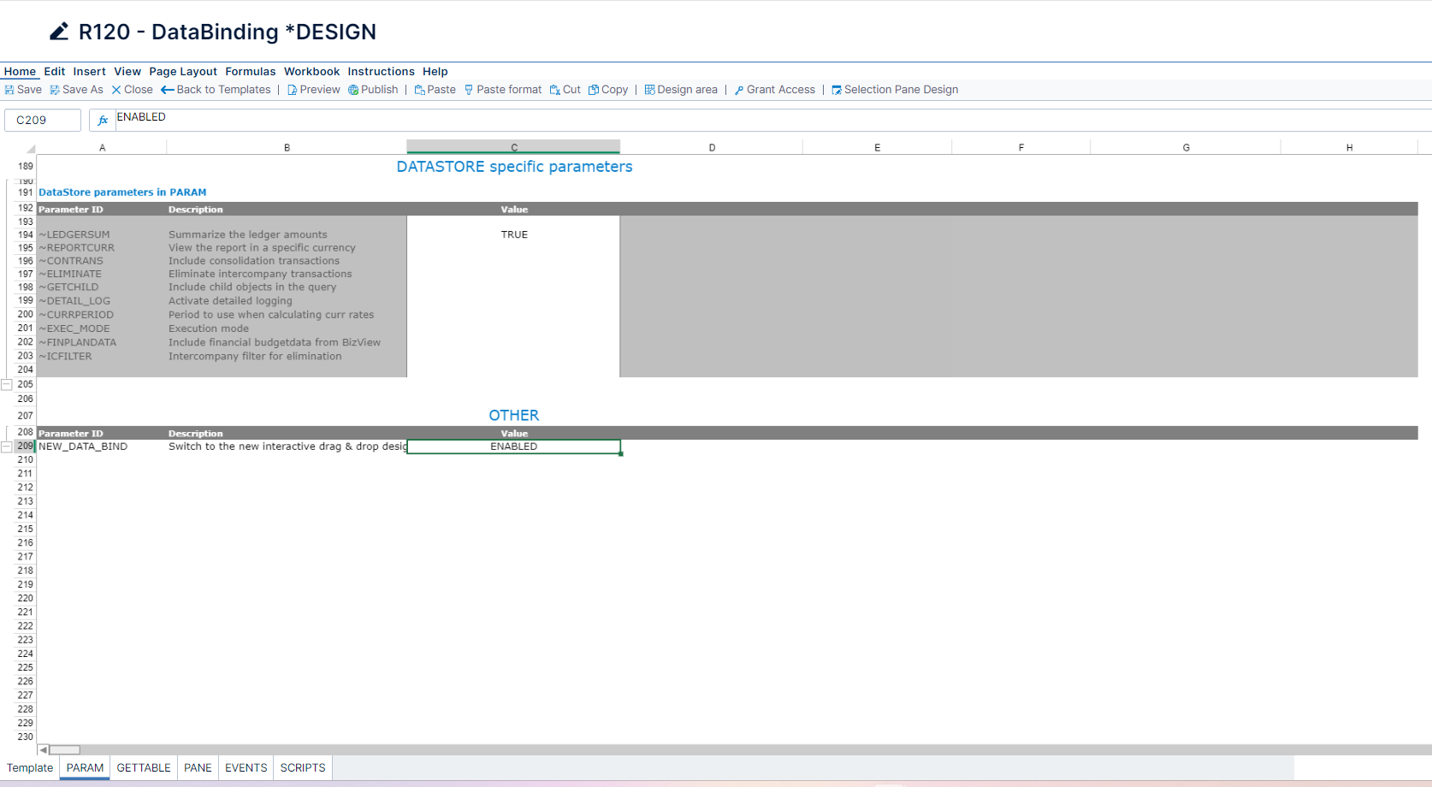
Task: Open the Edit menu
Action: tap(55, 72)
